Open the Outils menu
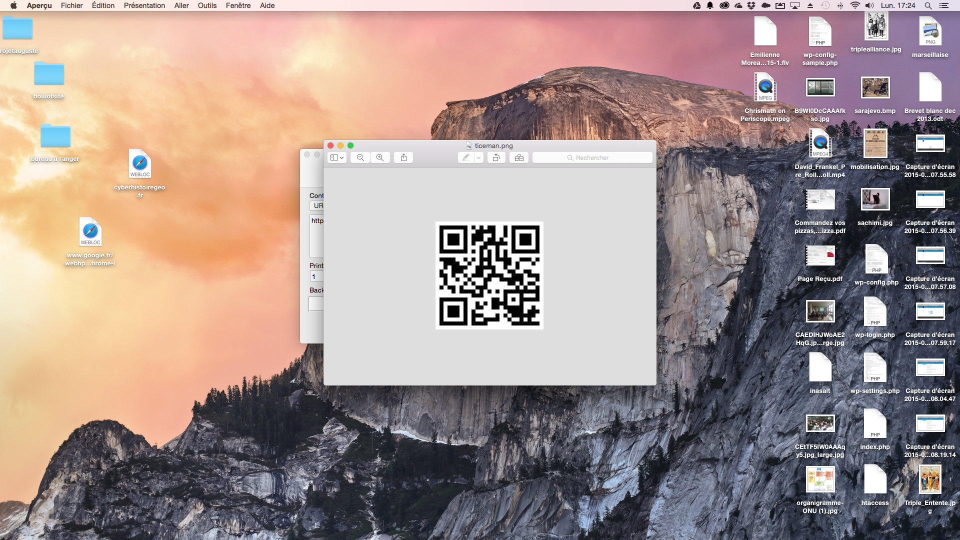The height and width of the screenshot is (540, 960). [x=207, y=5]
